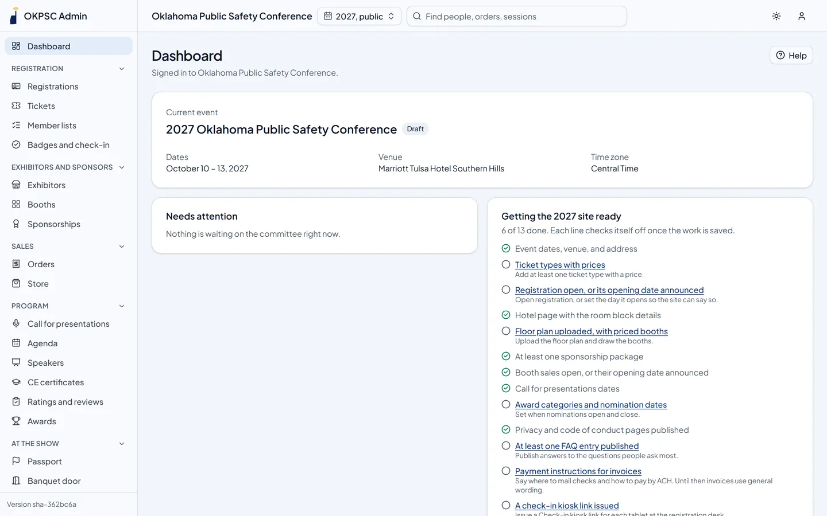This screenshot has height=516, width=827.
Task: Open Speakers from the sidebar
Action: click(x=68, y=362)
